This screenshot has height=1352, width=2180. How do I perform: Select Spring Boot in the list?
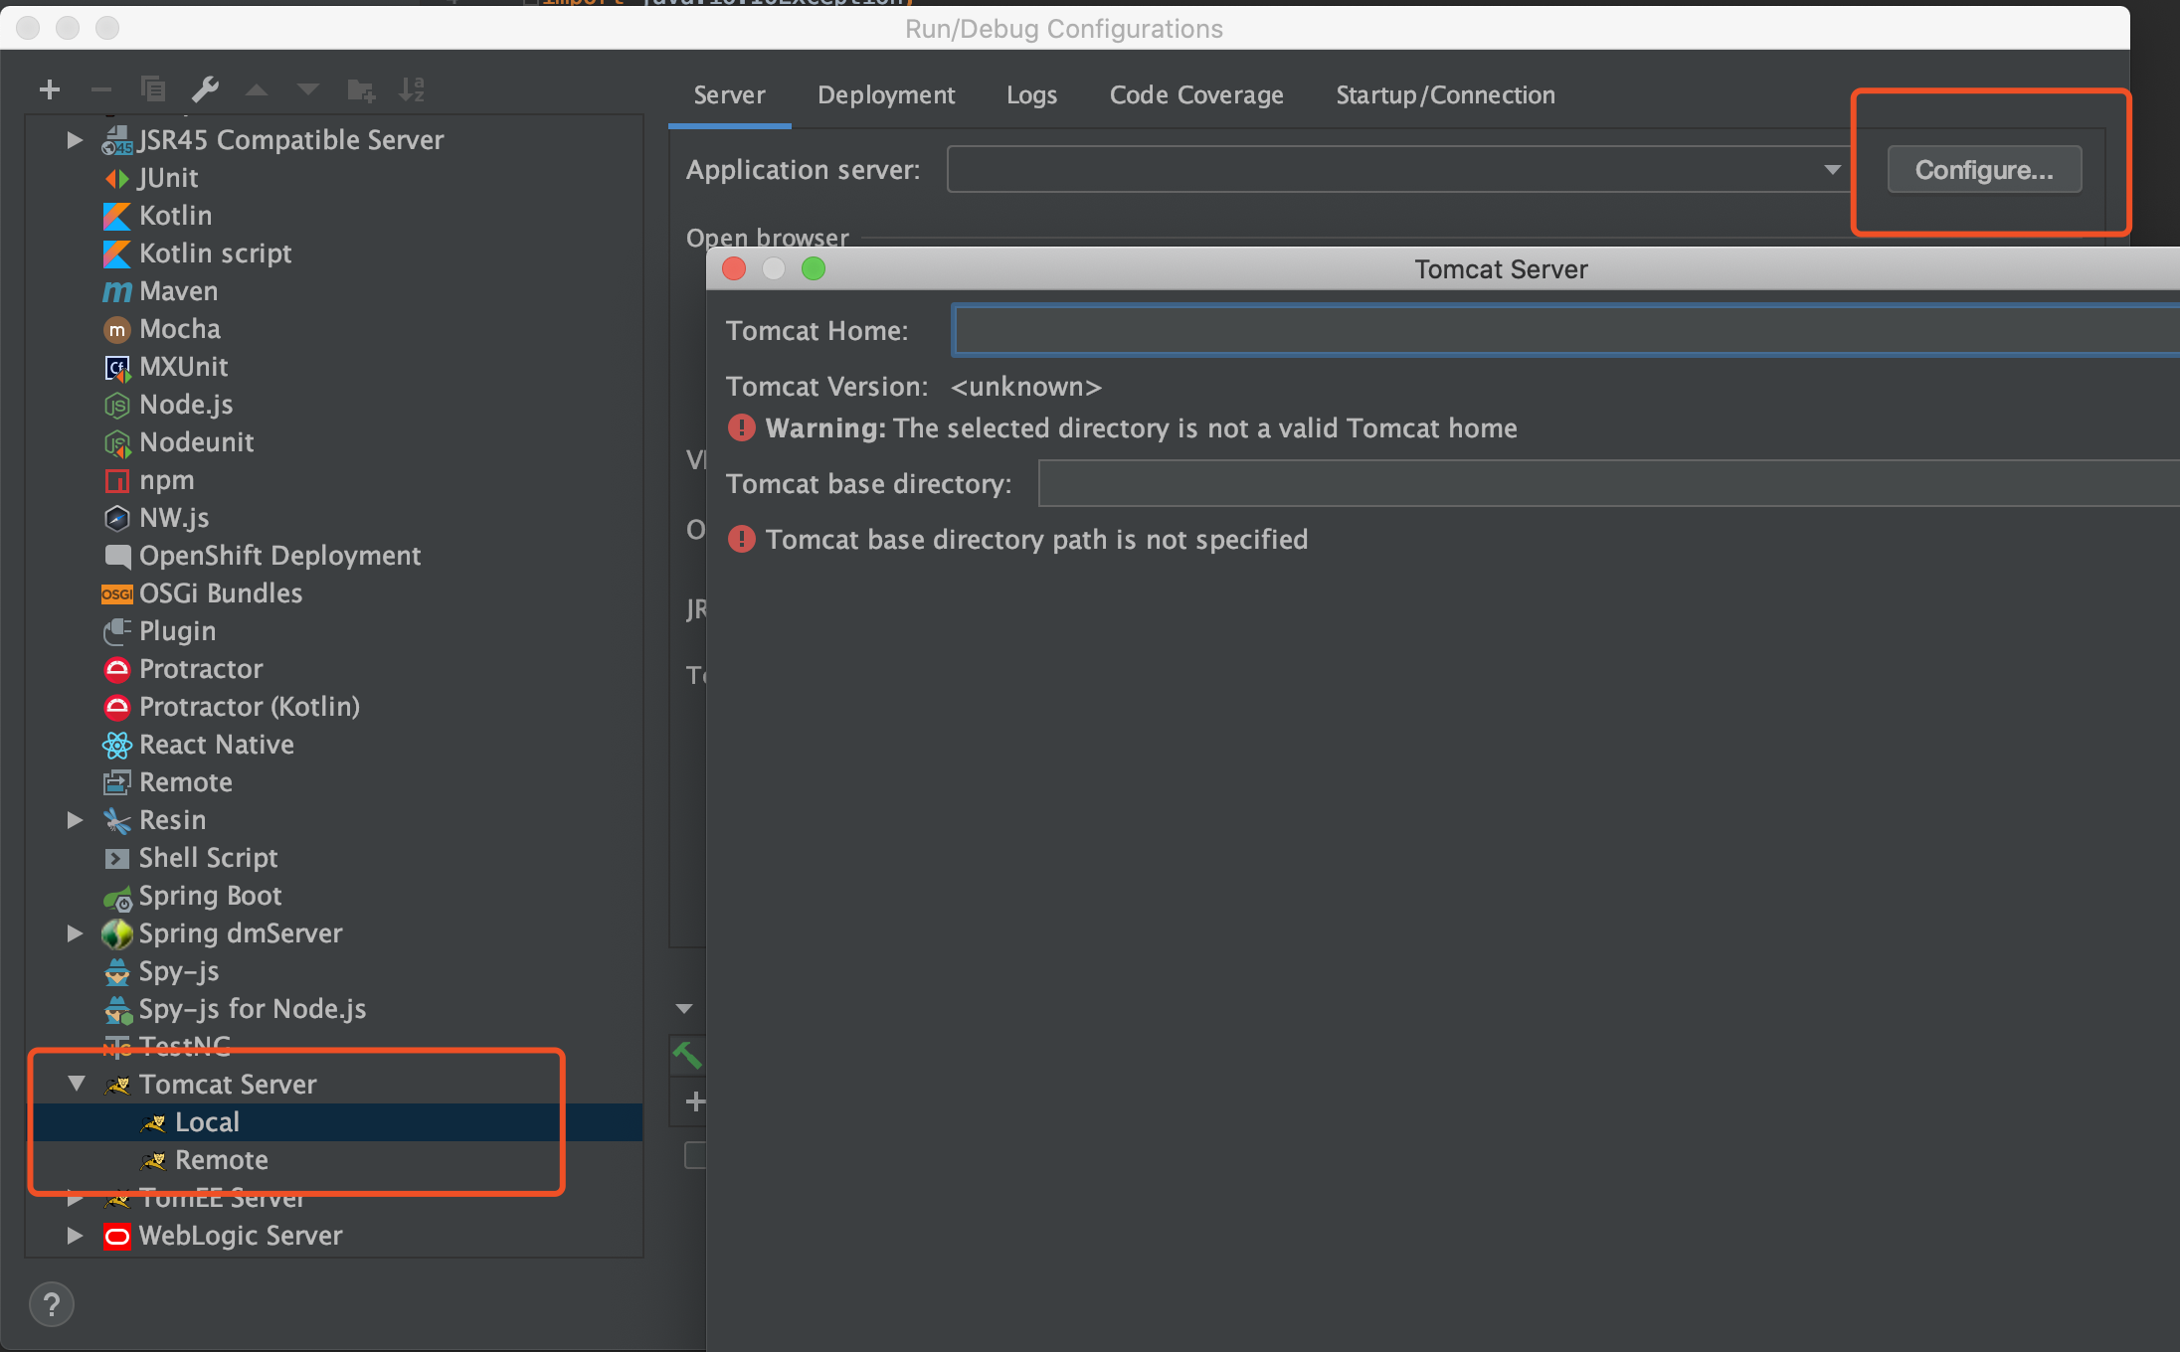pos(210,896)
